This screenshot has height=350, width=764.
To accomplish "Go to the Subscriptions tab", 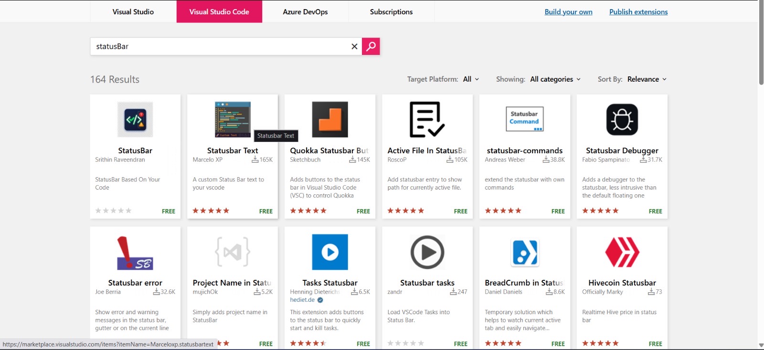I will (x=391, y=12).
